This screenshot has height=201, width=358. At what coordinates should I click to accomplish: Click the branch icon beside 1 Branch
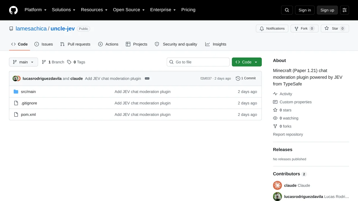pyautogui.click(x=44, y=62)
